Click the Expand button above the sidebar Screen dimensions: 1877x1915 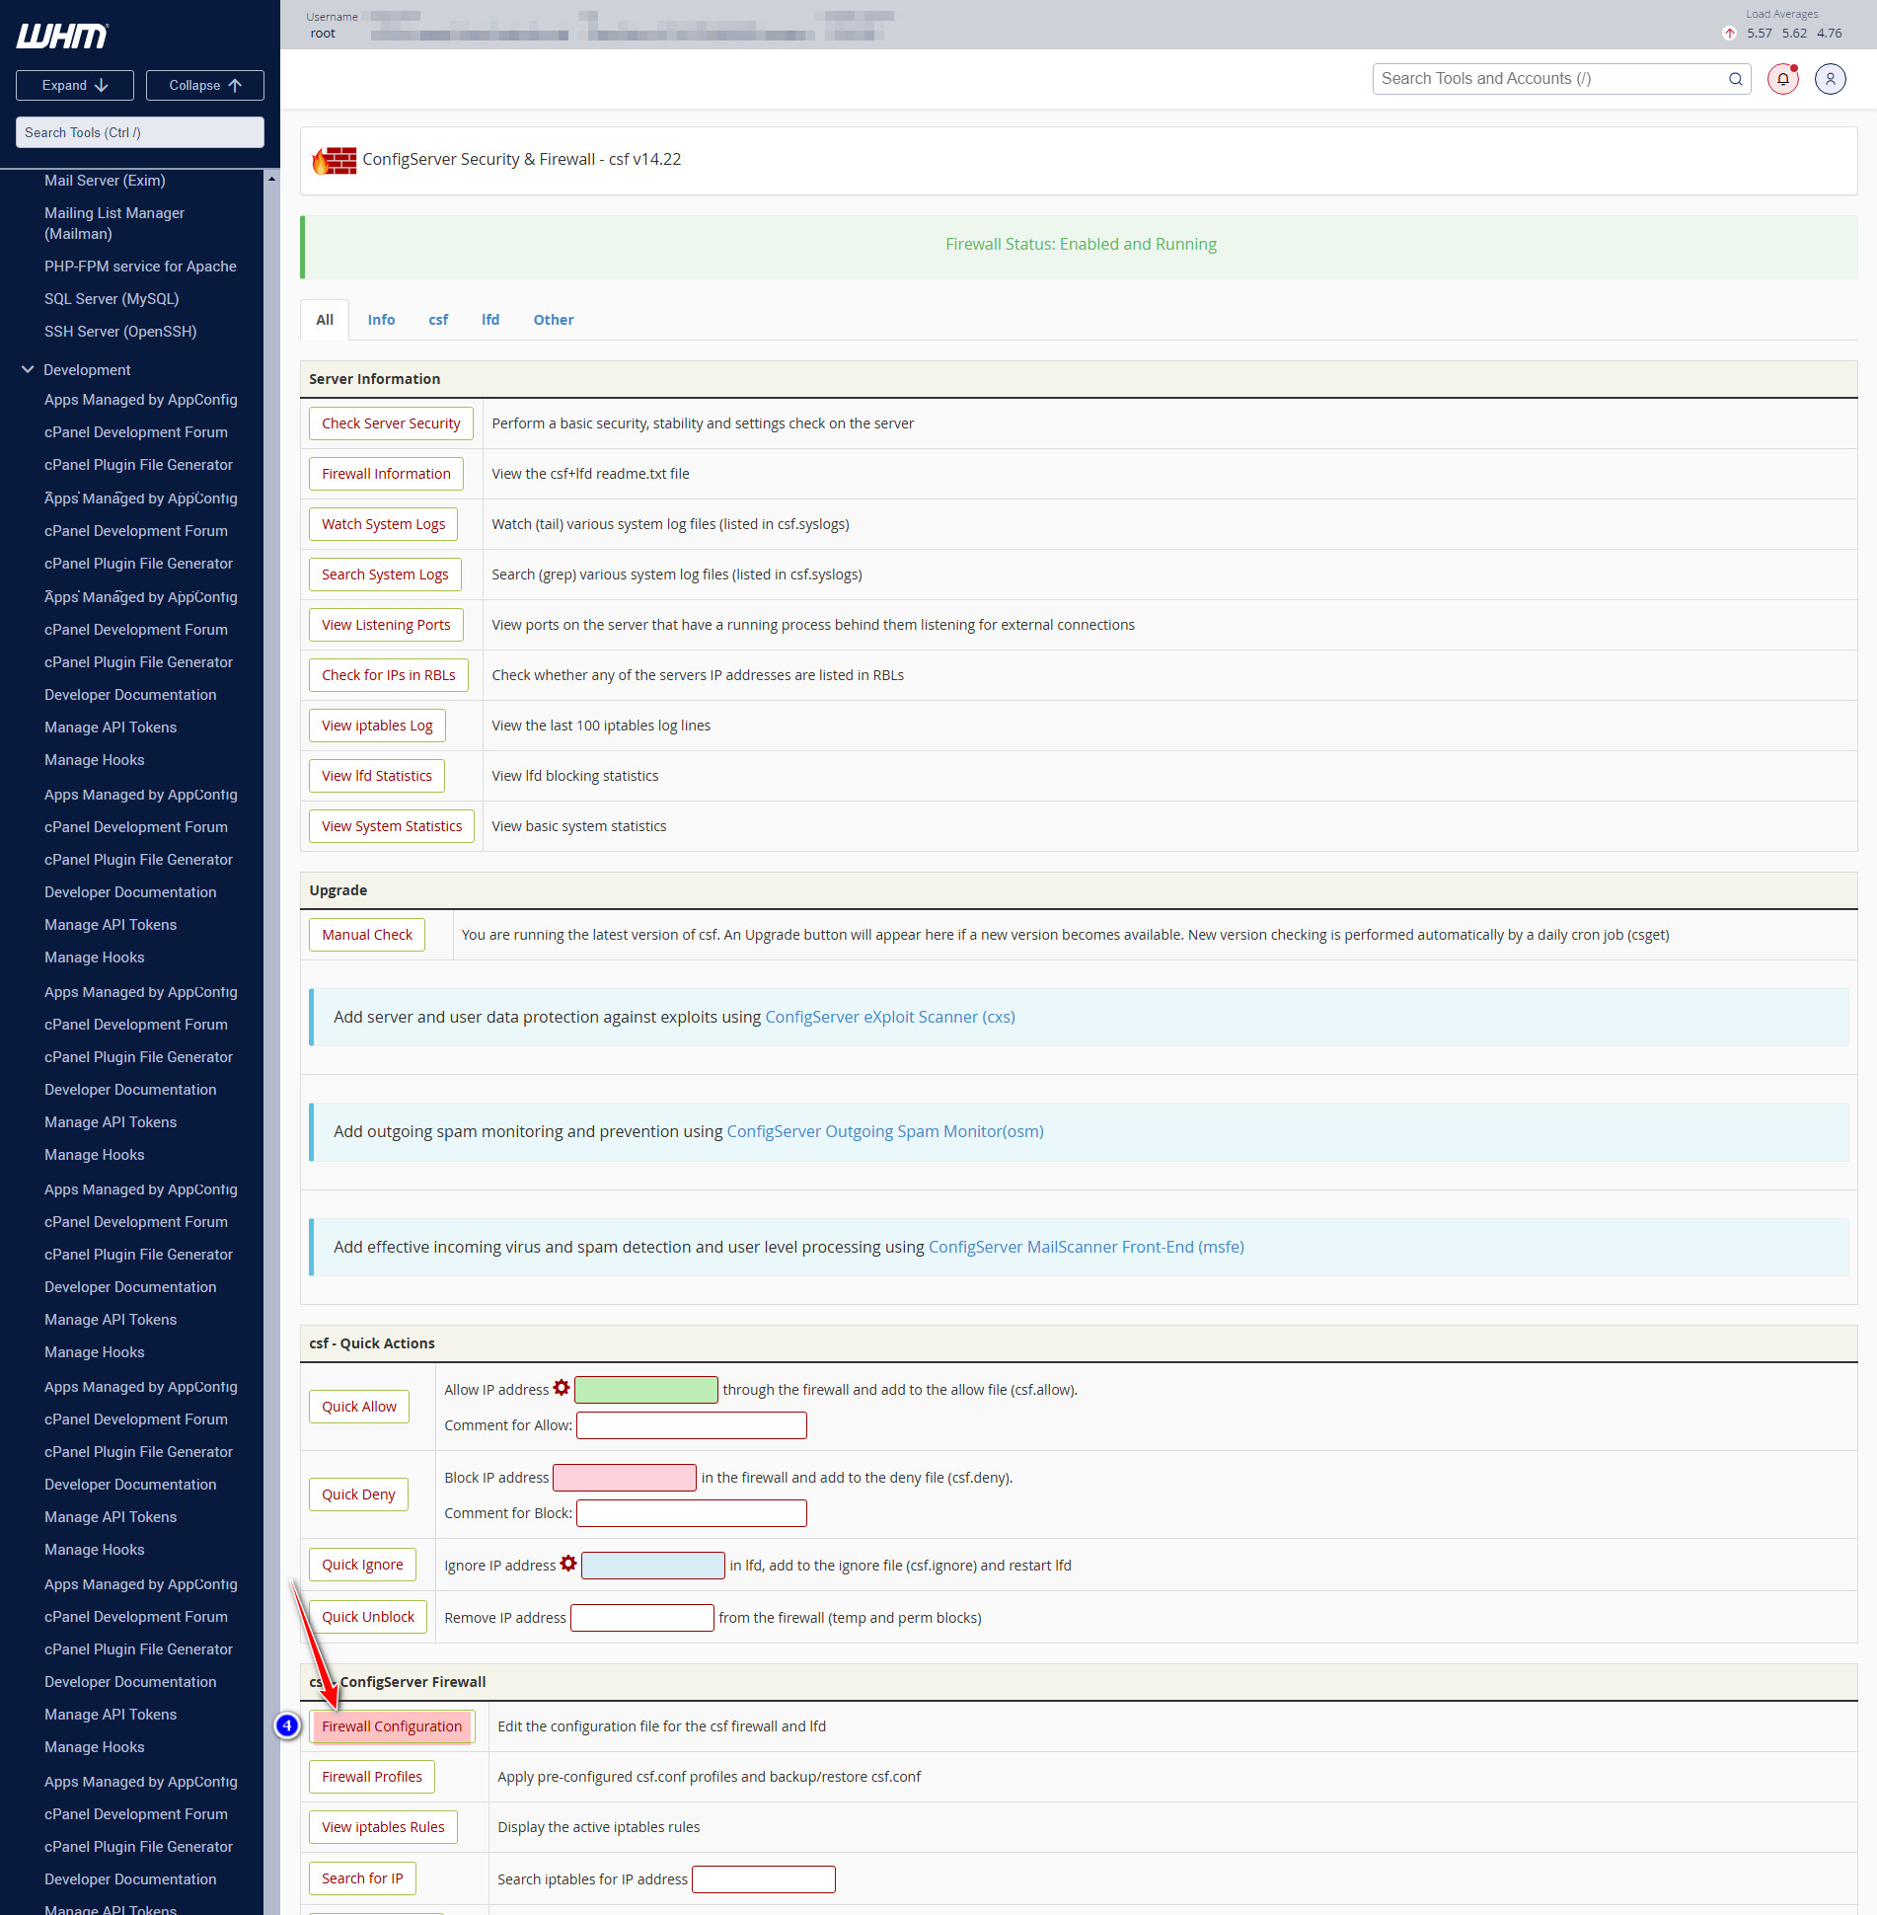[x=74, y=85]
